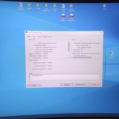Go to the Input tab
The height and width of the screenshot is (119, 119).
pos(50,37)
